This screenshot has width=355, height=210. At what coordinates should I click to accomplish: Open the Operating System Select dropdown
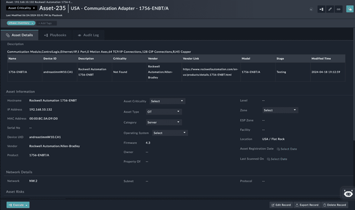[x=169, y=133]
